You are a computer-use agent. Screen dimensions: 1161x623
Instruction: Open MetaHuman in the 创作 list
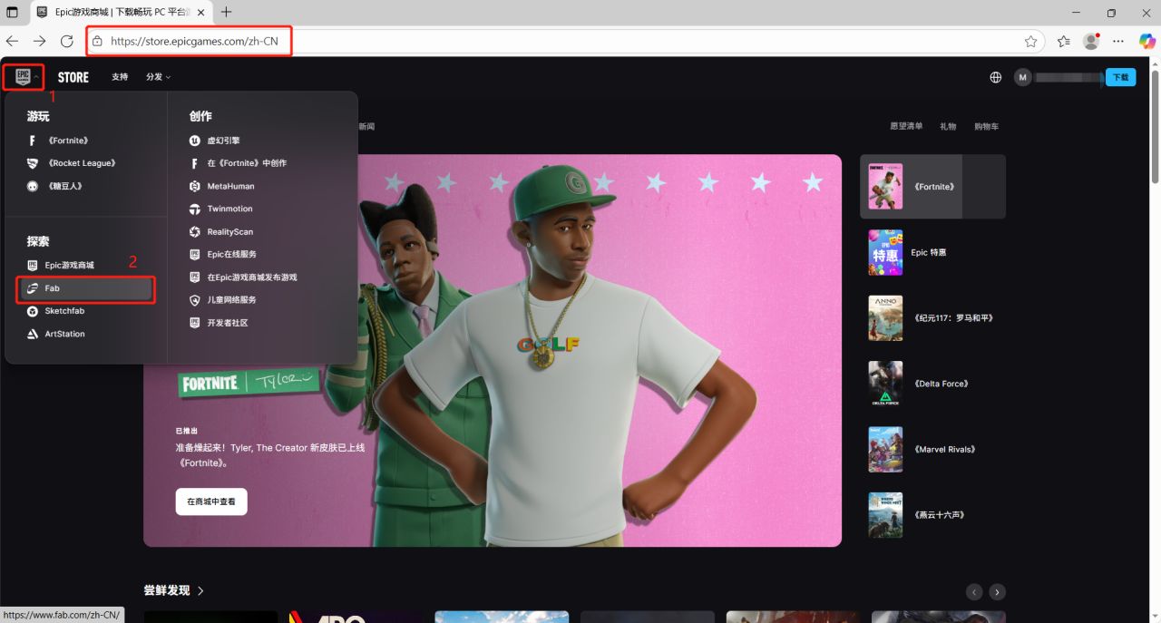point(230,186)
